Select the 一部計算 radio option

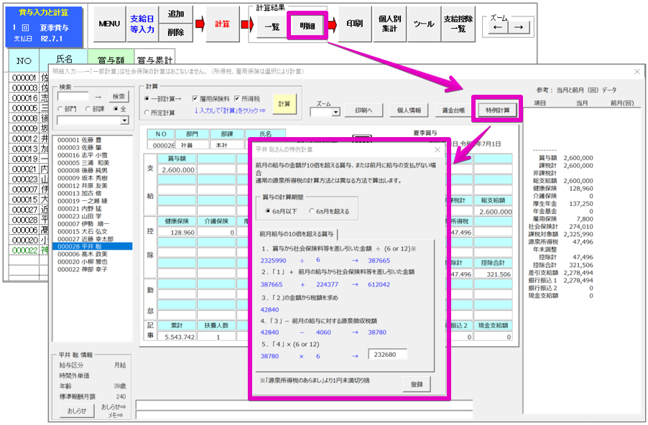click(162, 99)
